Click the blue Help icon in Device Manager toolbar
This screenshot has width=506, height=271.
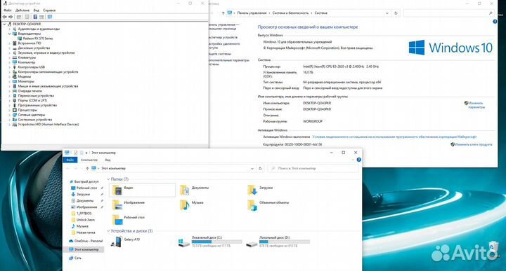click(35, 17)
